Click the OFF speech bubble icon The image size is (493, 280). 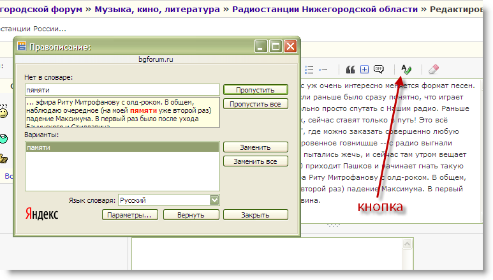click(379, 69)
